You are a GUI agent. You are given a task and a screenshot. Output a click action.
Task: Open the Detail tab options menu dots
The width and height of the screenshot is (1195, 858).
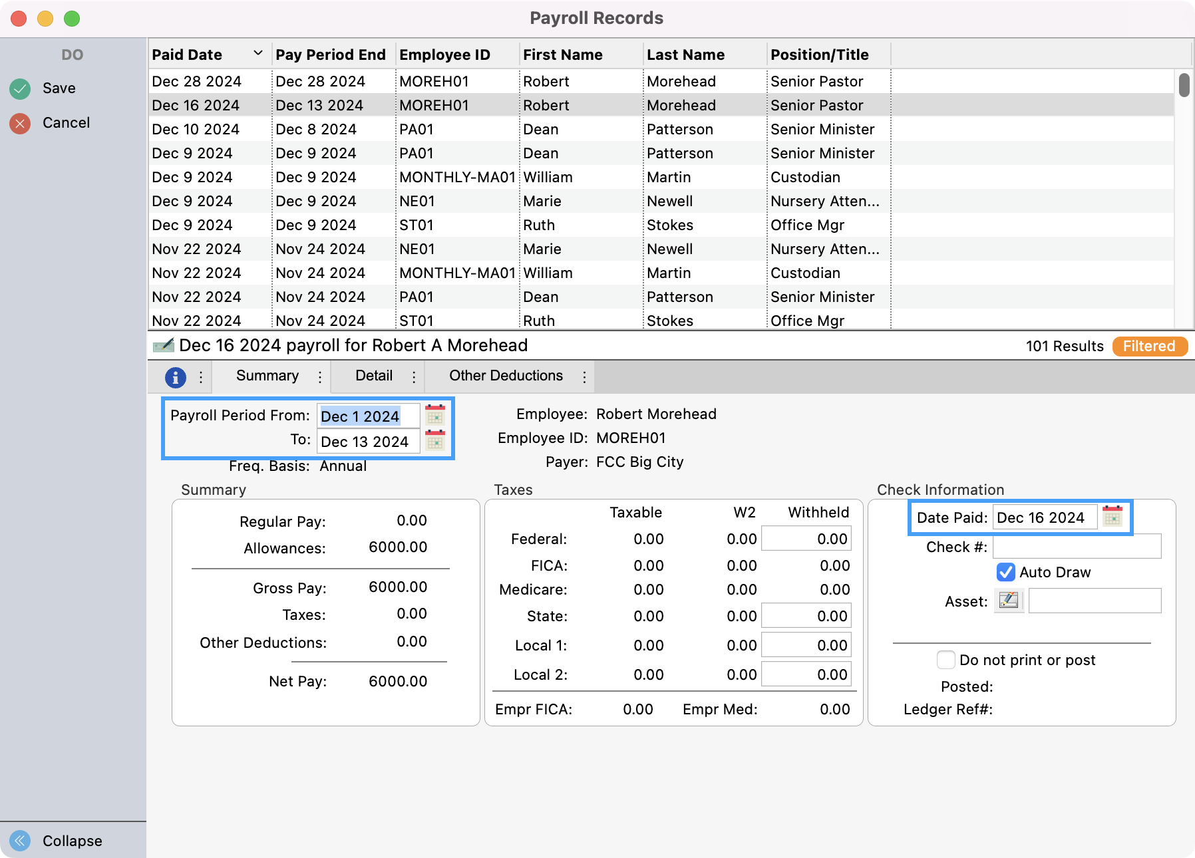(414, 377)
